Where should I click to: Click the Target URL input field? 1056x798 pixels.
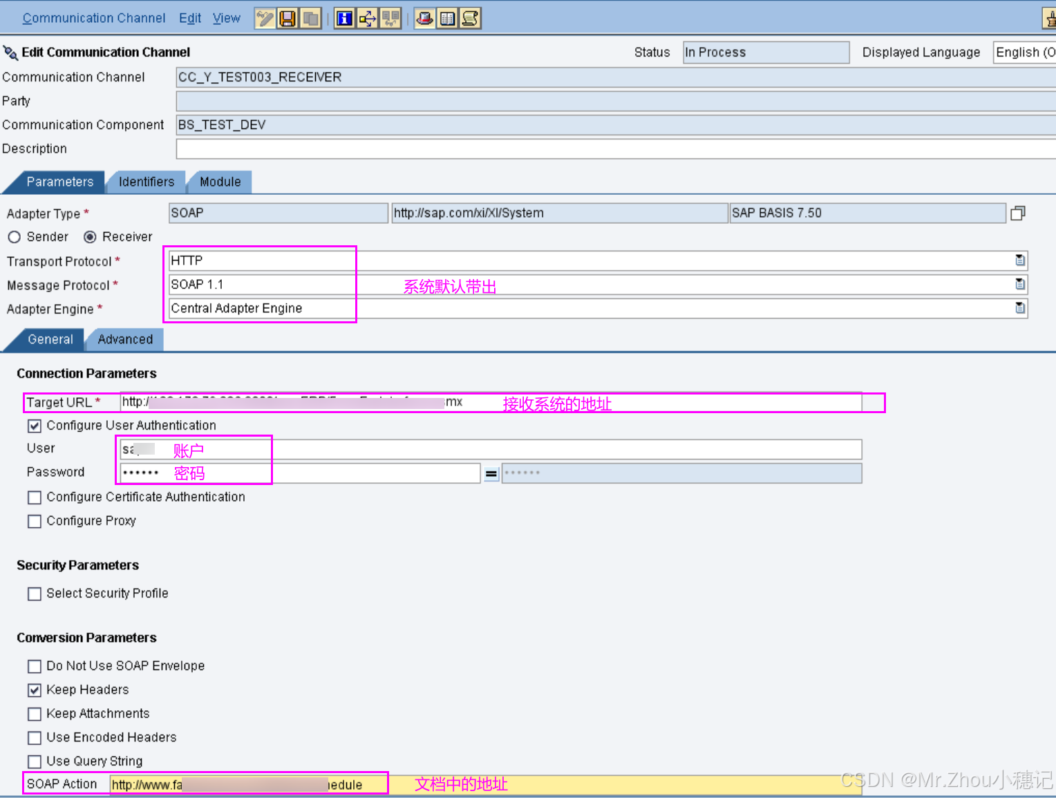pyautogui.click(x=484, y=402)
